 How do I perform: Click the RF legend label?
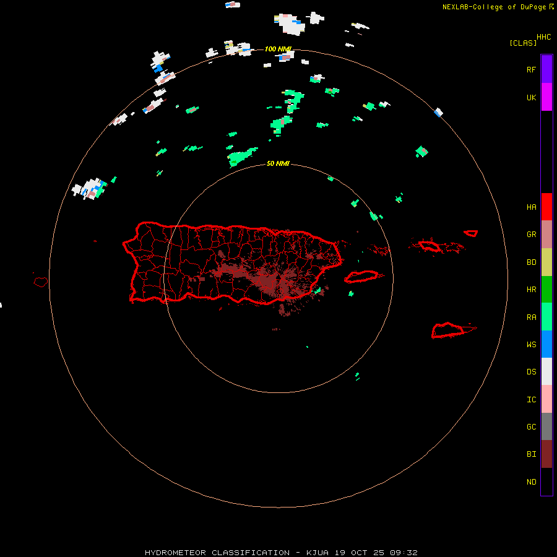pyautogui.click(x=531, y=70)
